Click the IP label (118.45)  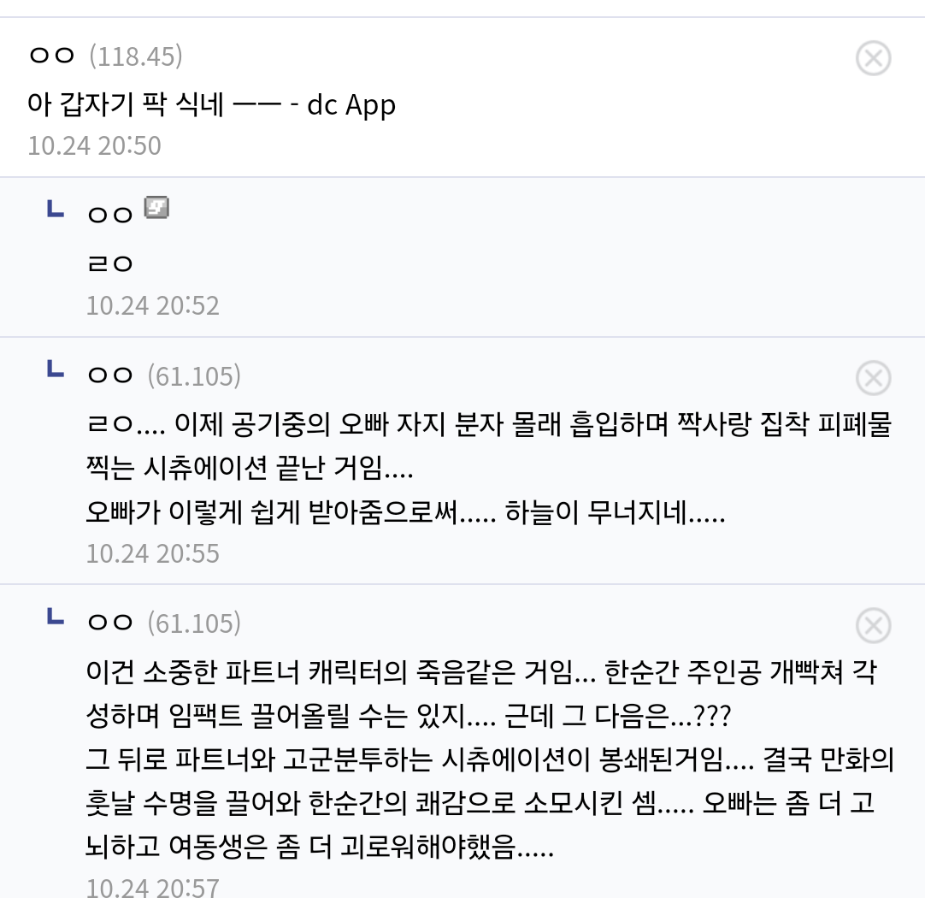click(x=136, y=56)
